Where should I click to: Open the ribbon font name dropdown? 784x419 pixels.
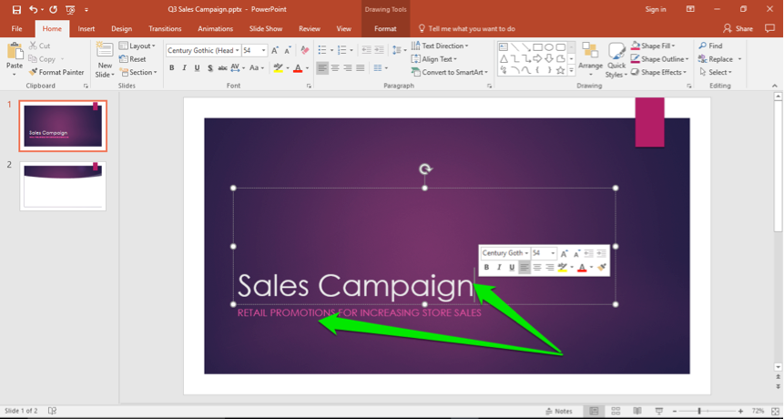click(237, 50)
